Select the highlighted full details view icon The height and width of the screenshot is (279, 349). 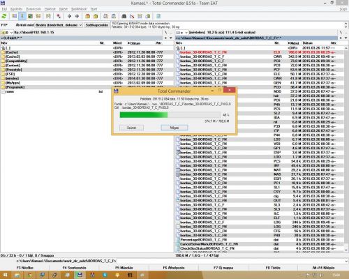click(22, 16)
